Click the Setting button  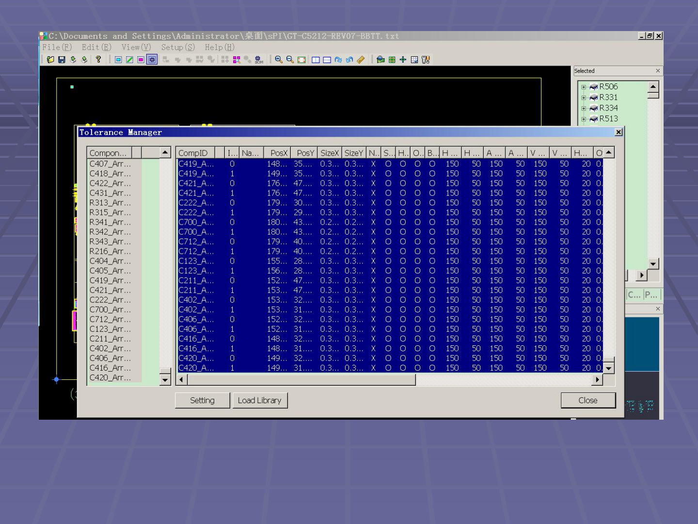tap(202, 400)
